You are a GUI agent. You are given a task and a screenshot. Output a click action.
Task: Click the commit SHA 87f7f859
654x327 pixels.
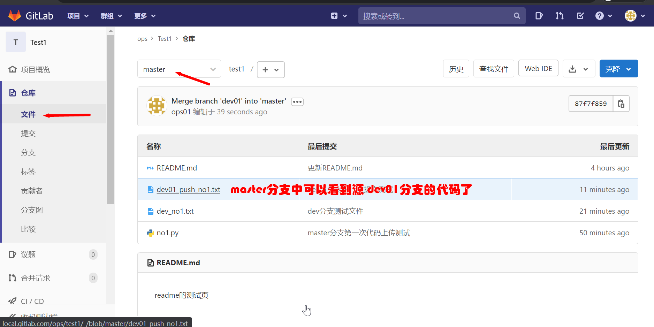591,104
